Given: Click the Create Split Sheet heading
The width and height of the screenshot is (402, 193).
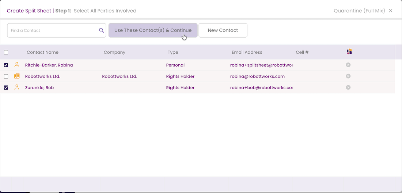Looking at the screenshot, I should 29,11.
